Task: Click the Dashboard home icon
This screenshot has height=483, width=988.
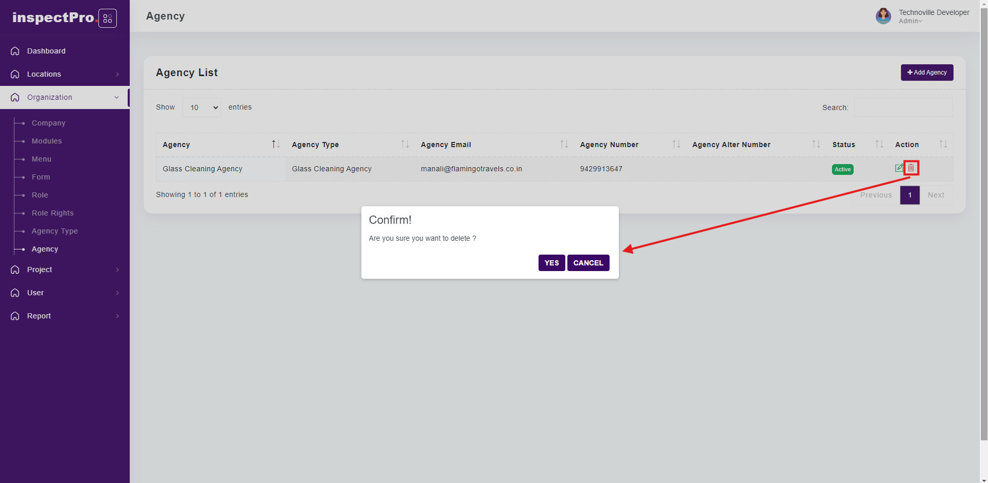Action: pyautogui.click(x=15, y=51)
